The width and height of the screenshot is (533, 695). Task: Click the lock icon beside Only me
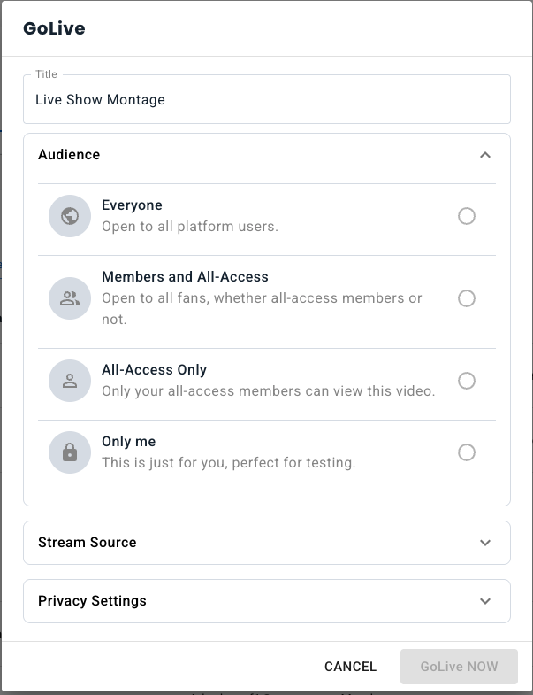click(70, 452)
